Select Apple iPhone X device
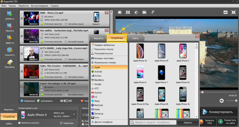 pyautogui.click(x=183, y=53)
